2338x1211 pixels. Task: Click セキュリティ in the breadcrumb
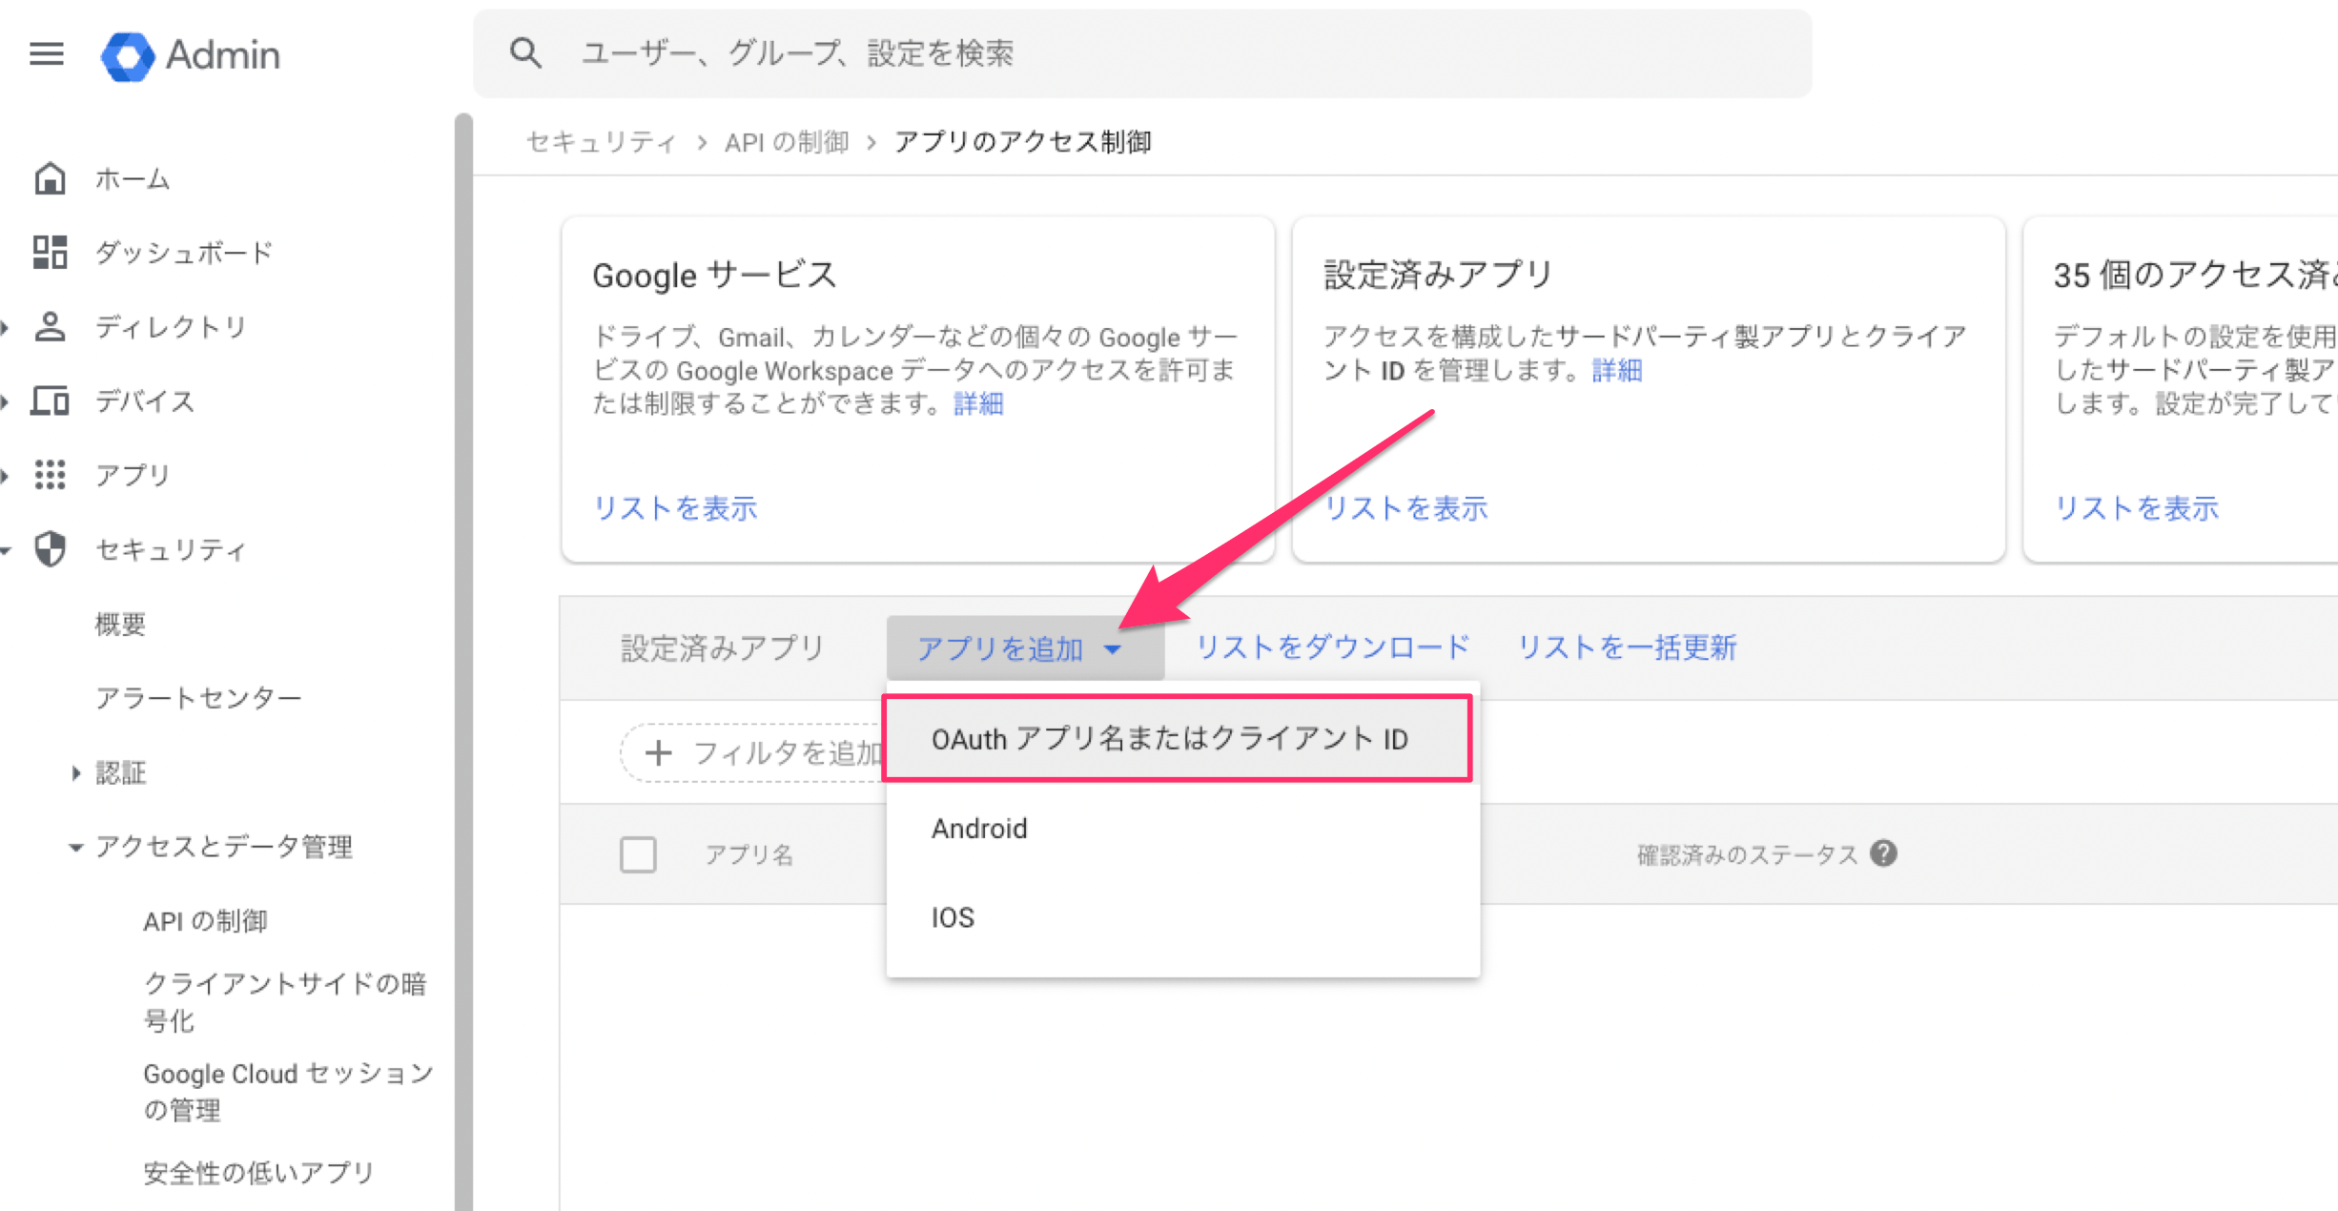point(601,142)
